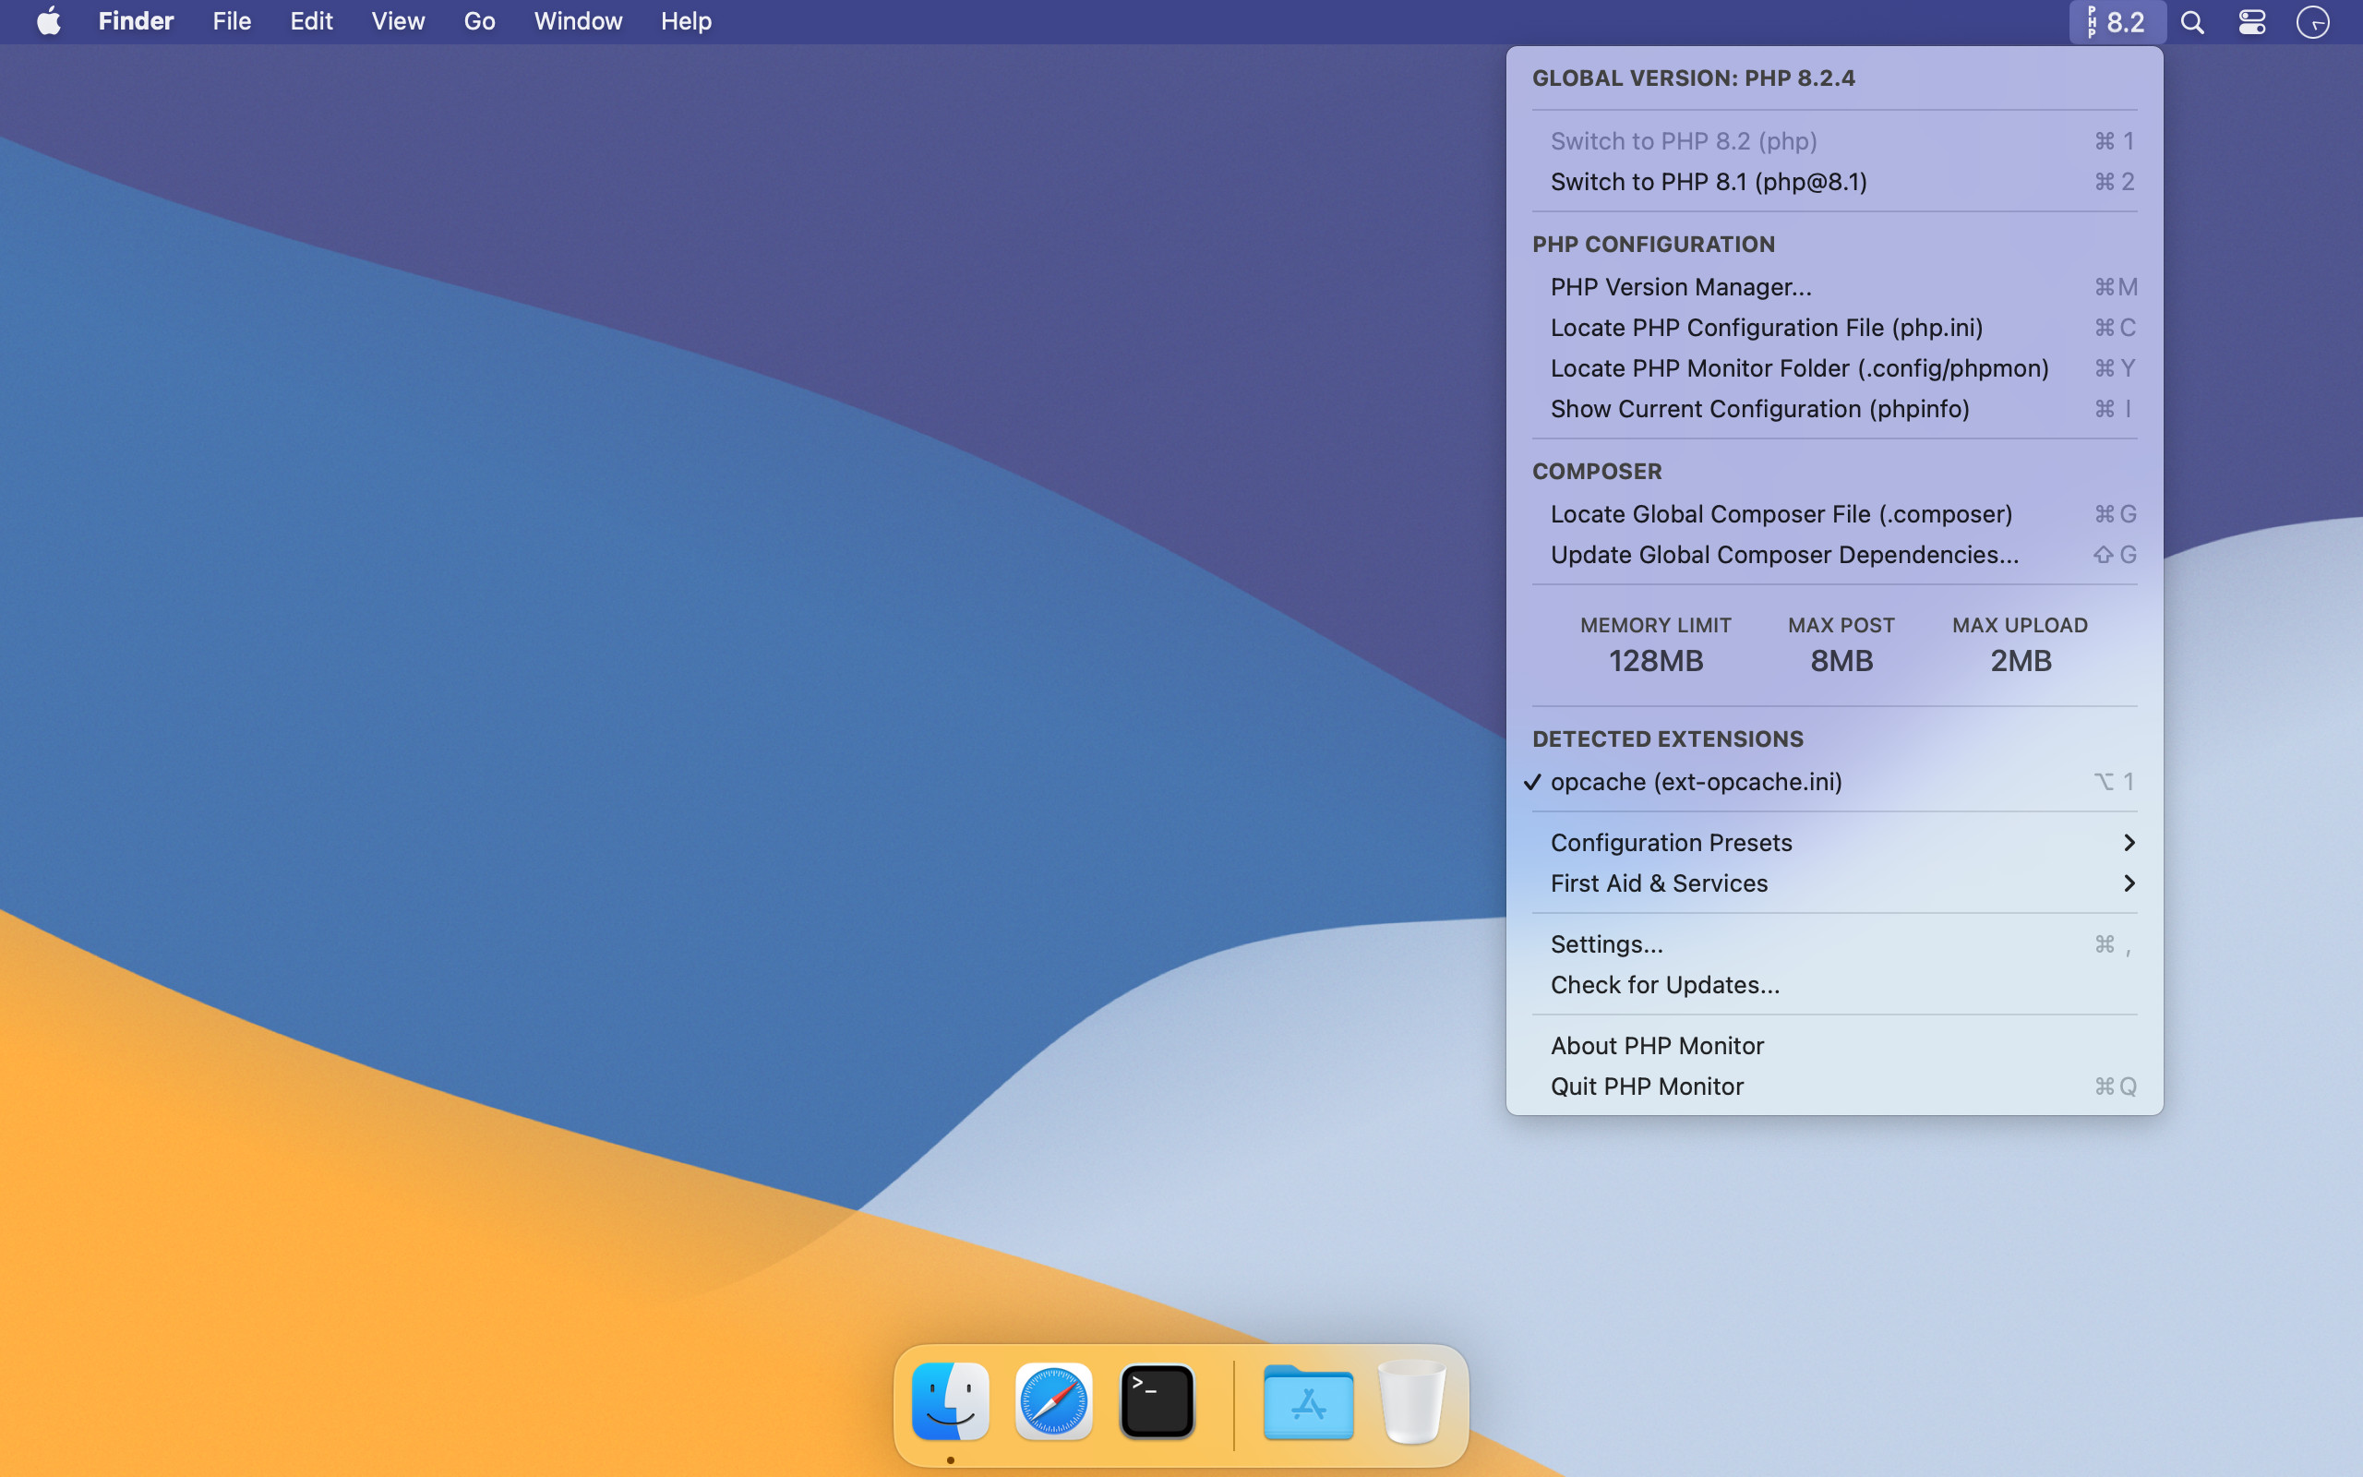Open the Edit menu
The width and height of the screenshot is (2363, 1477).
pos(311,21)
